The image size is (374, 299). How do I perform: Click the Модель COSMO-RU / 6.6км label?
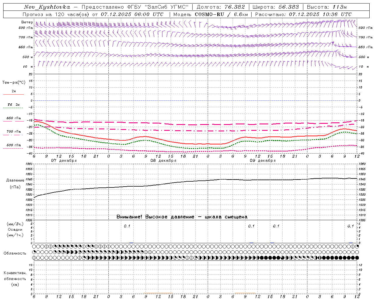click(211, 14)
